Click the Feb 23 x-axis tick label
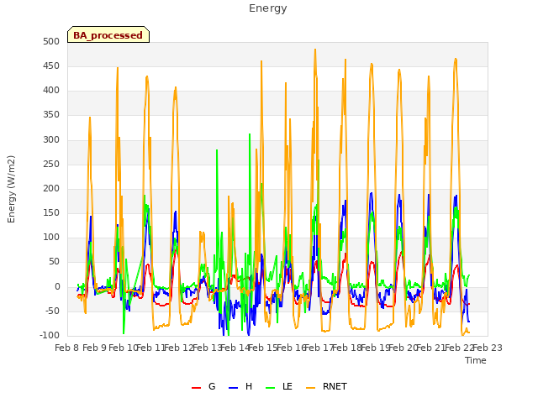The width and height of the screenshot is (538, 403). point(488,348)
